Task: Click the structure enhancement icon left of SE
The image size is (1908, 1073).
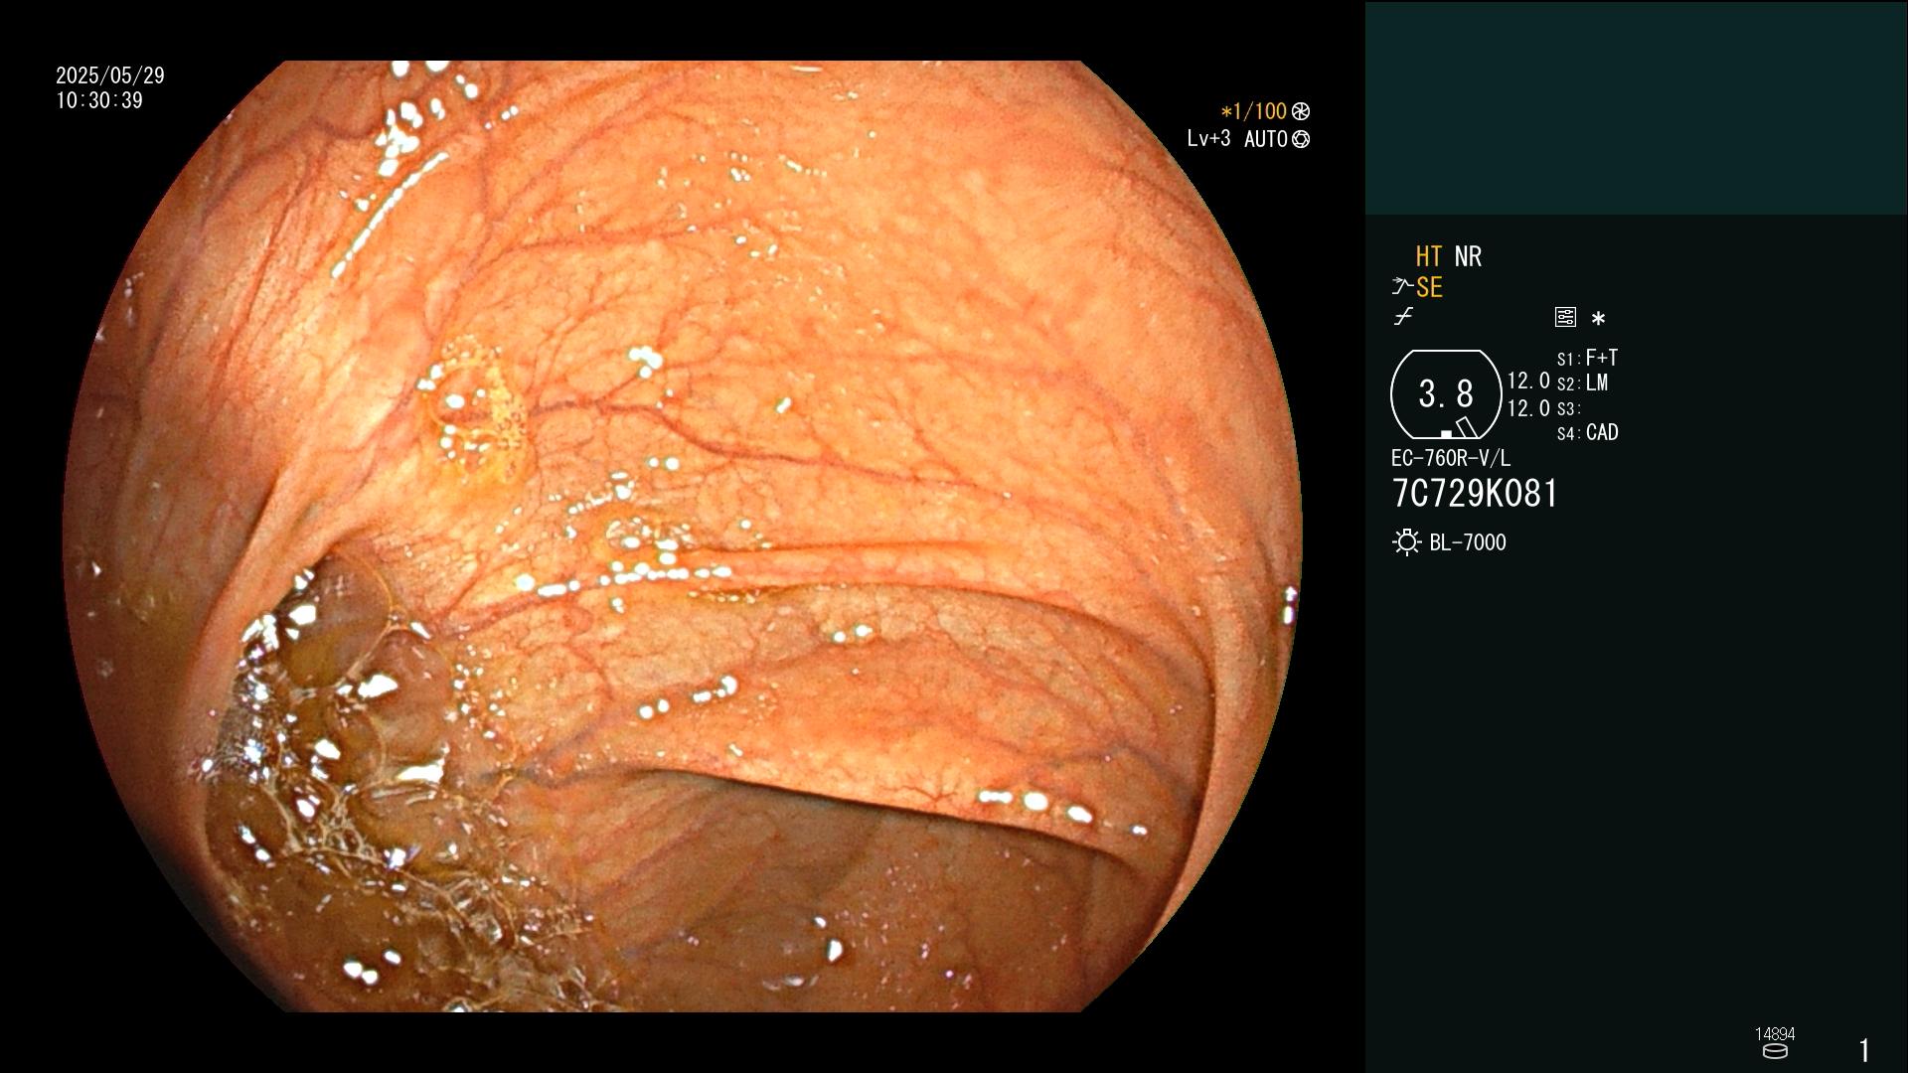Action: click(x=1402, y=287)
